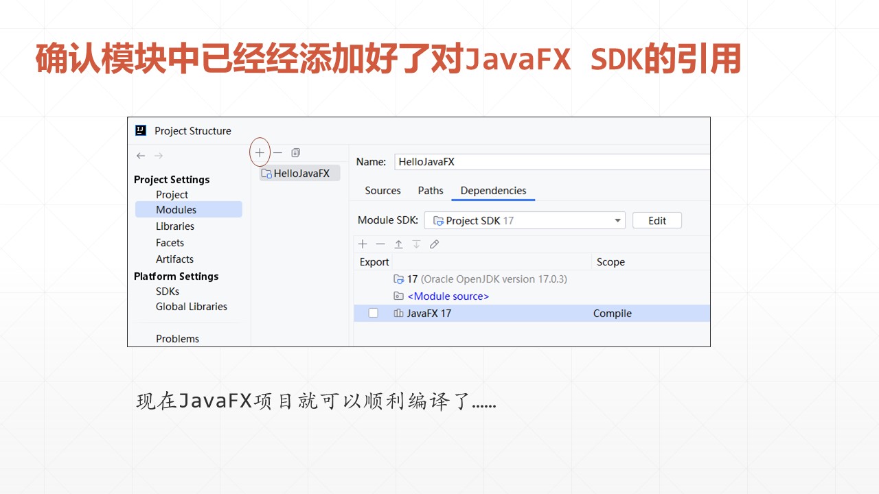This screenshot has width=879, height=494.
Task: Click the JDK 17 folder icon
Action: click(398, 279)
